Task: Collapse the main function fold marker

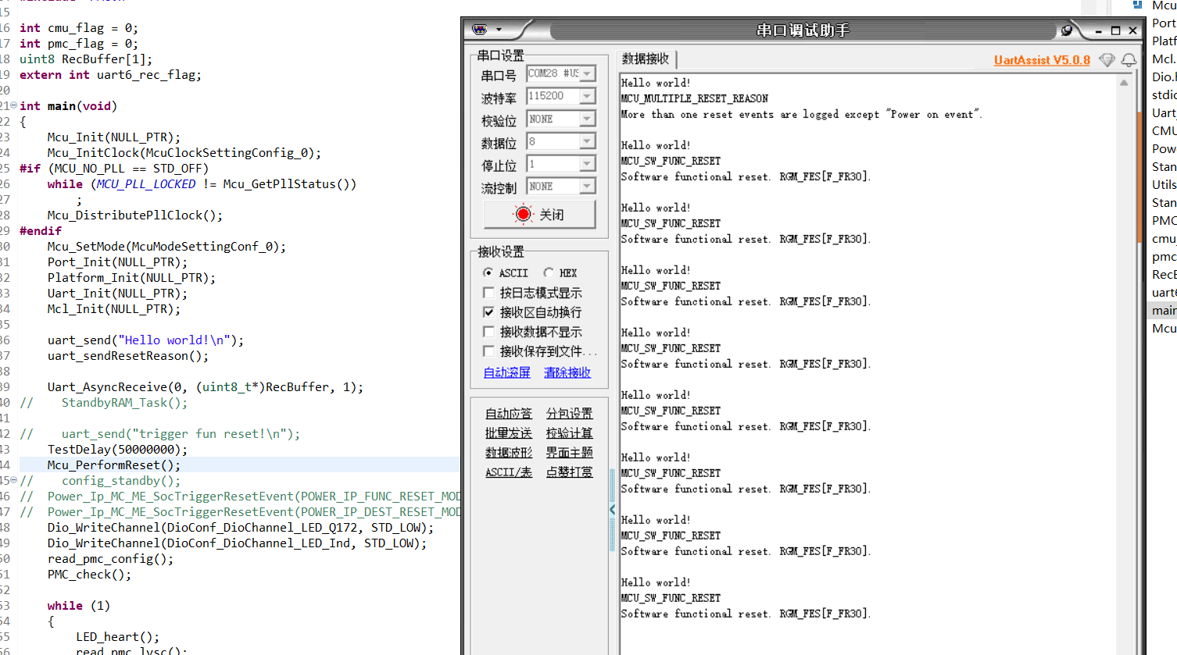Action: point(13,105)
